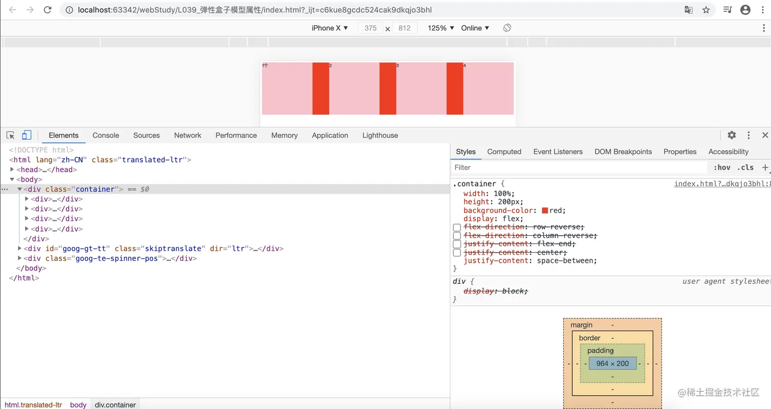Select body in the breadcrumb bar
The image size is (771, 409).
coord(78,405)
